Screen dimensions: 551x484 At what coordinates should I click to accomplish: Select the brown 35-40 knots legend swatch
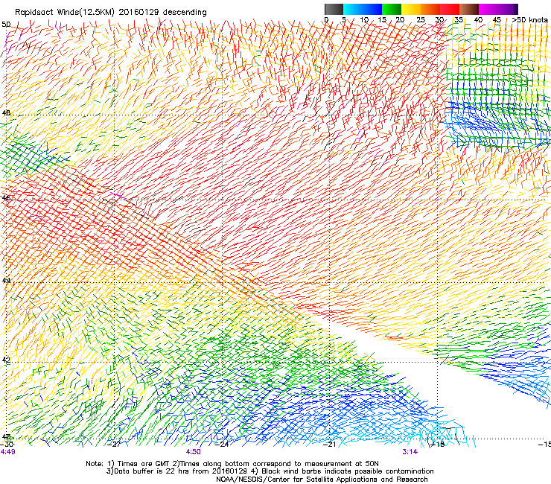point(469,9)
